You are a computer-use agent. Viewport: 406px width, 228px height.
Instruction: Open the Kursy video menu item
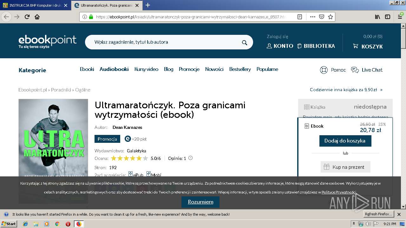point(146,69)
